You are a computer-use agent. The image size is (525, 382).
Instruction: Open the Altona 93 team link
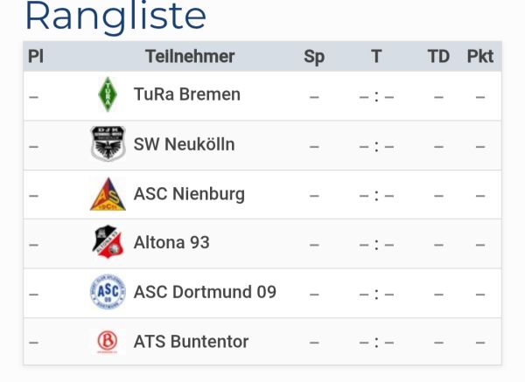(171, 242)
